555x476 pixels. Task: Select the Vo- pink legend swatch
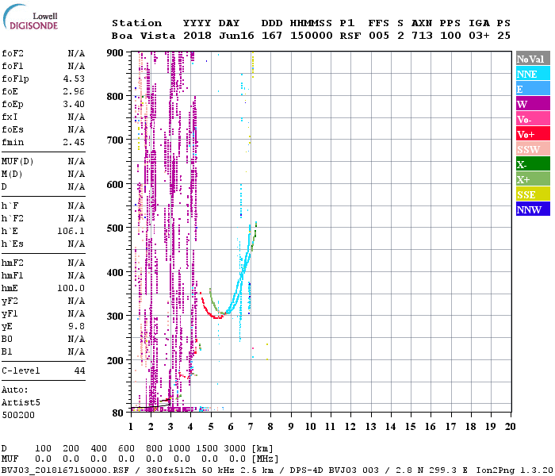tap(533, 119)
